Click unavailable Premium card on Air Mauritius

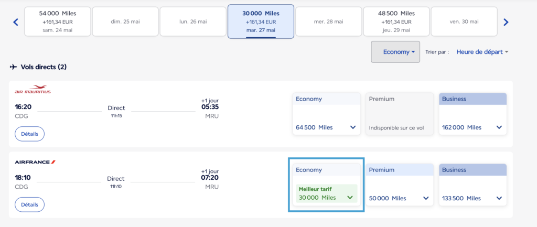[x=400, y=114]
